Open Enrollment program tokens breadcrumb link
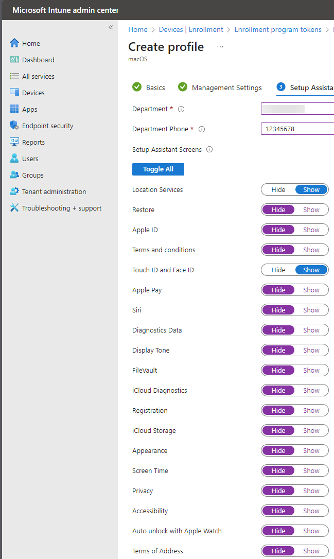This screenshot has height=559, width=334. coord(278,29)
